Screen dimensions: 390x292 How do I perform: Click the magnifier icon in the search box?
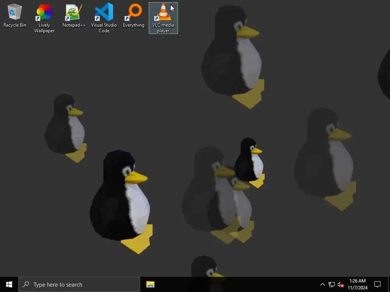26,284
